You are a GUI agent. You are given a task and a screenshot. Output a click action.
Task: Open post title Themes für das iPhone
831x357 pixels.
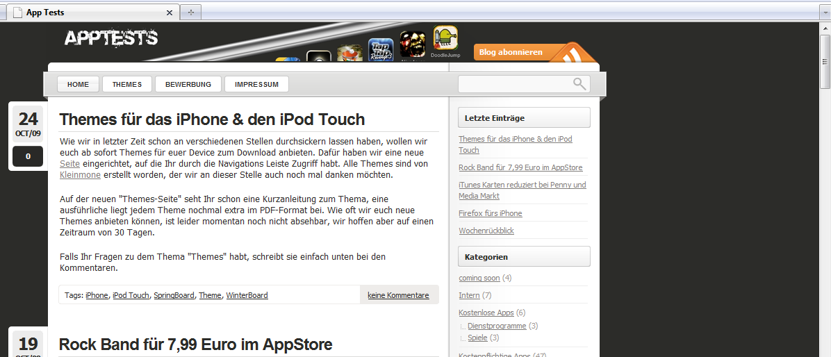click(x=212, y=119)
